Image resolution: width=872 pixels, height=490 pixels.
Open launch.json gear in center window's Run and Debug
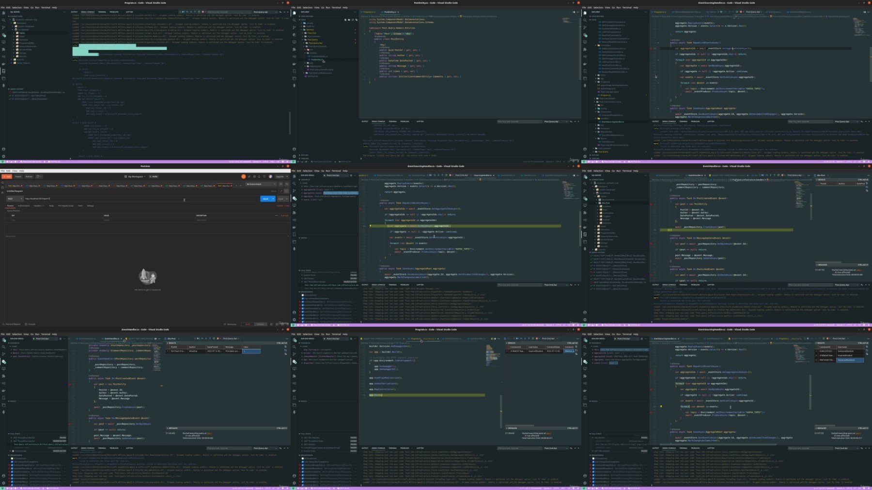[x=351, y=175]
